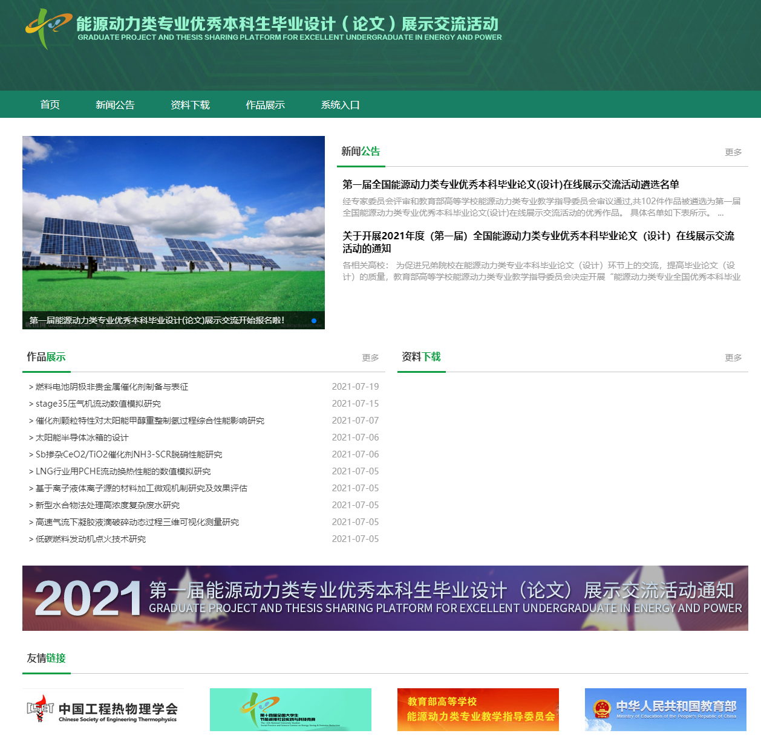Select 作品展示 in the navigation bar
The width and height of the screenshot is (761, 739).
coord(265,105)
